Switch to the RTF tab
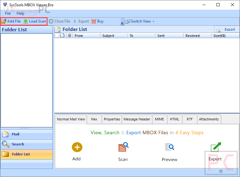The image size is (240, 177). click(x=190, y=119)
